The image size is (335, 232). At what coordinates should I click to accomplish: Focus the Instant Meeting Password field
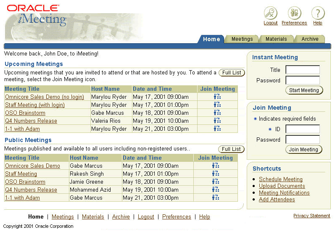(303, 80)
